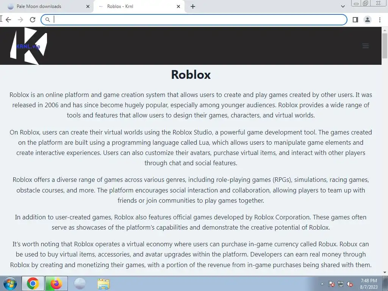This screenshot has width=388, height=291.
Task: Click the network tray icon
Action: click(x=341, y=284)
